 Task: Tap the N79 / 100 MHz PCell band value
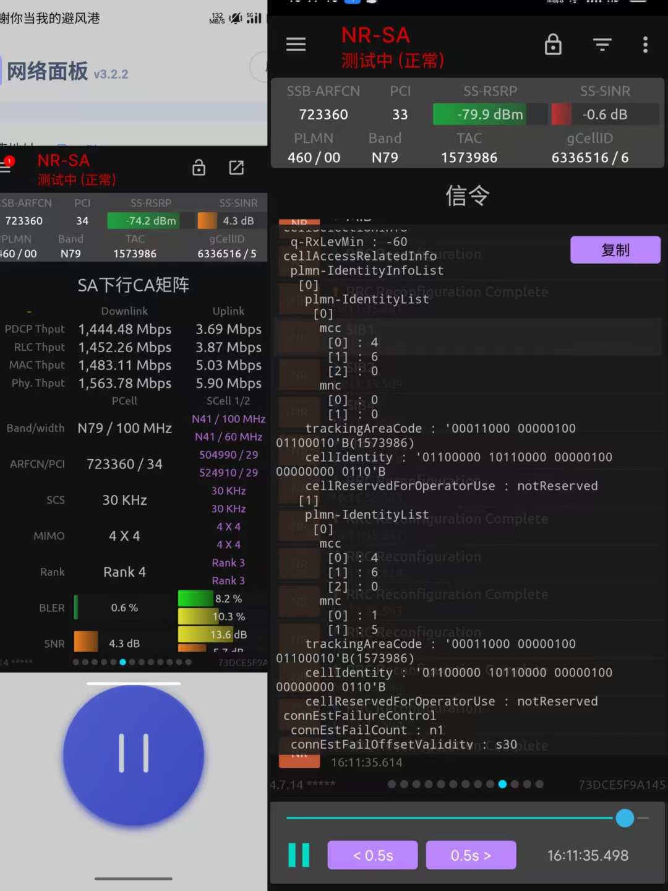(x=124, y=428)
